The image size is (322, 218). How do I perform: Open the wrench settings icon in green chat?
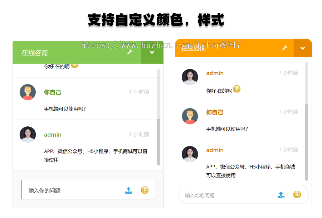(130, 52)
